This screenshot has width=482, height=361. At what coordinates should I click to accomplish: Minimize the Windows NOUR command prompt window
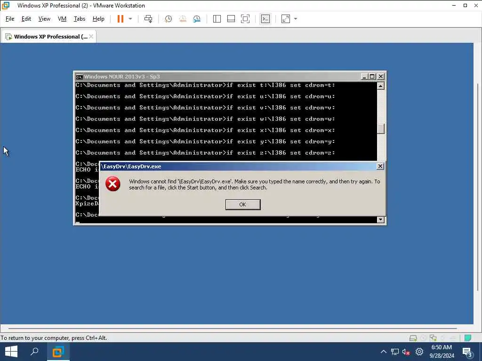click(364, 77)
